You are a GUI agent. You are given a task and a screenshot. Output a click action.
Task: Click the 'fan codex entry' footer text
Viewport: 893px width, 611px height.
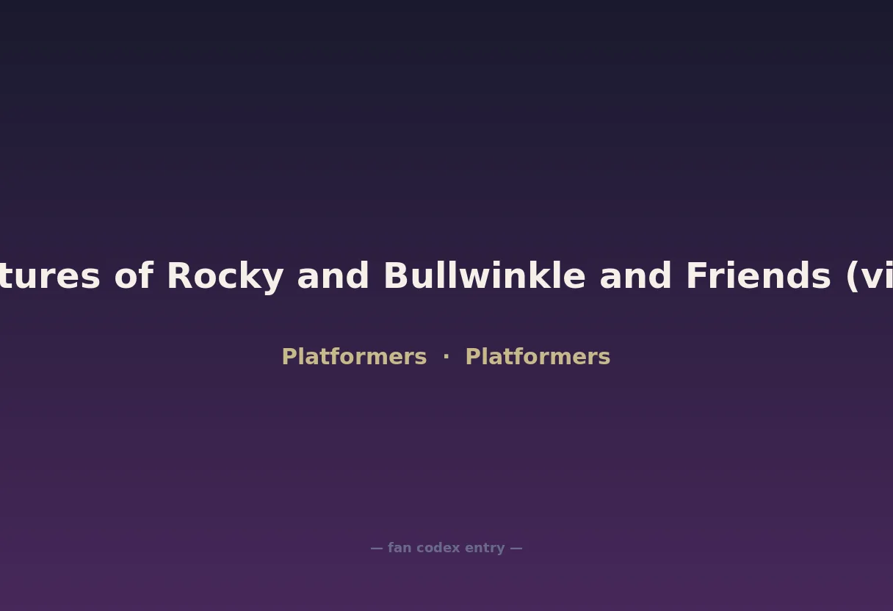pyautogui.click(x=446, y=548)
